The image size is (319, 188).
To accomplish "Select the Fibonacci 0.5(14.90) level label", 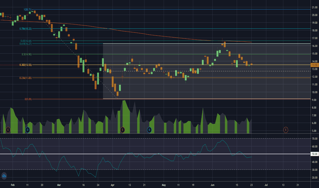I will coord(27,54).
